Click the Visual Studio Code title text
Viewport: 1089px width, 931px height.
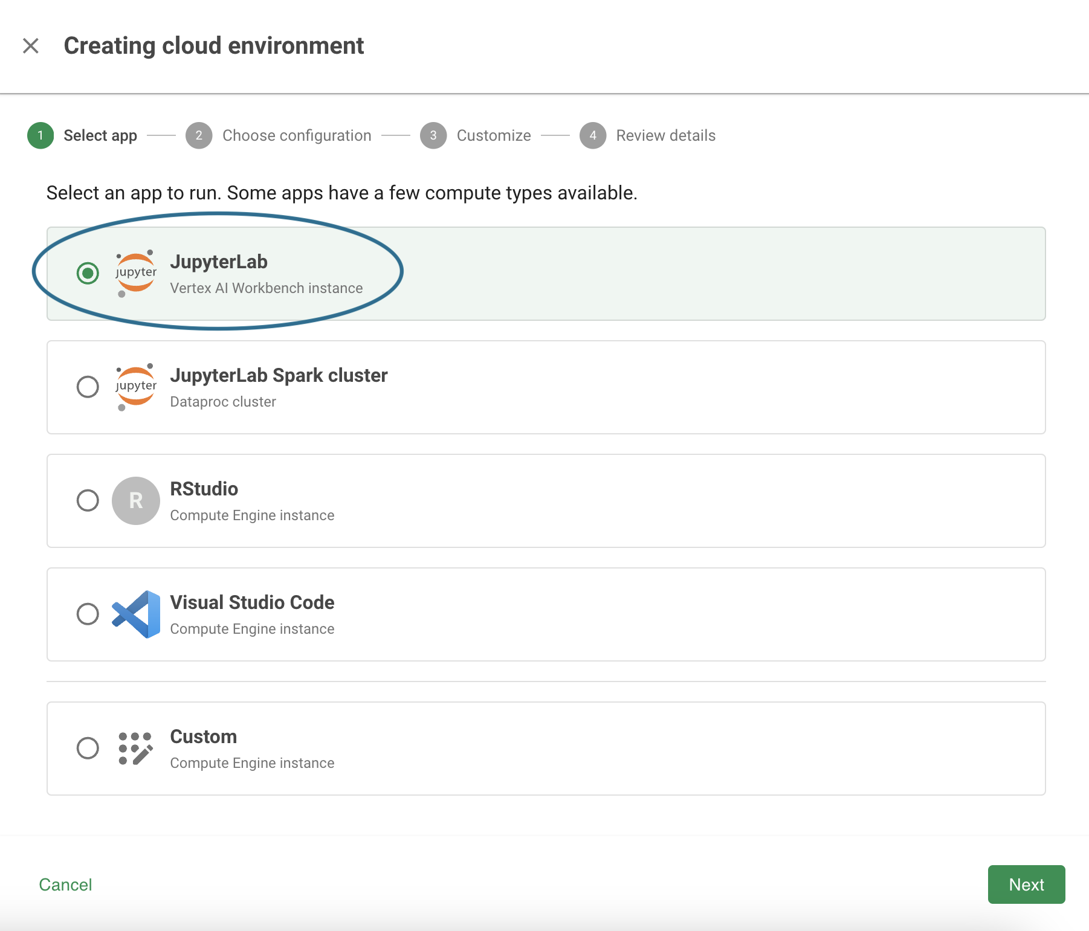click(x=252, y=602)
